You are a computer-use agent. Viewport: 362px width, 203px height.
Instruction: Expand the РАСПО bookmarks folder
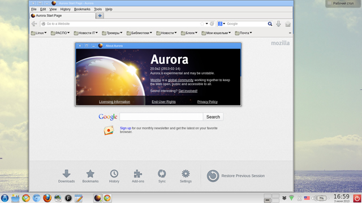tap(60, 33)
